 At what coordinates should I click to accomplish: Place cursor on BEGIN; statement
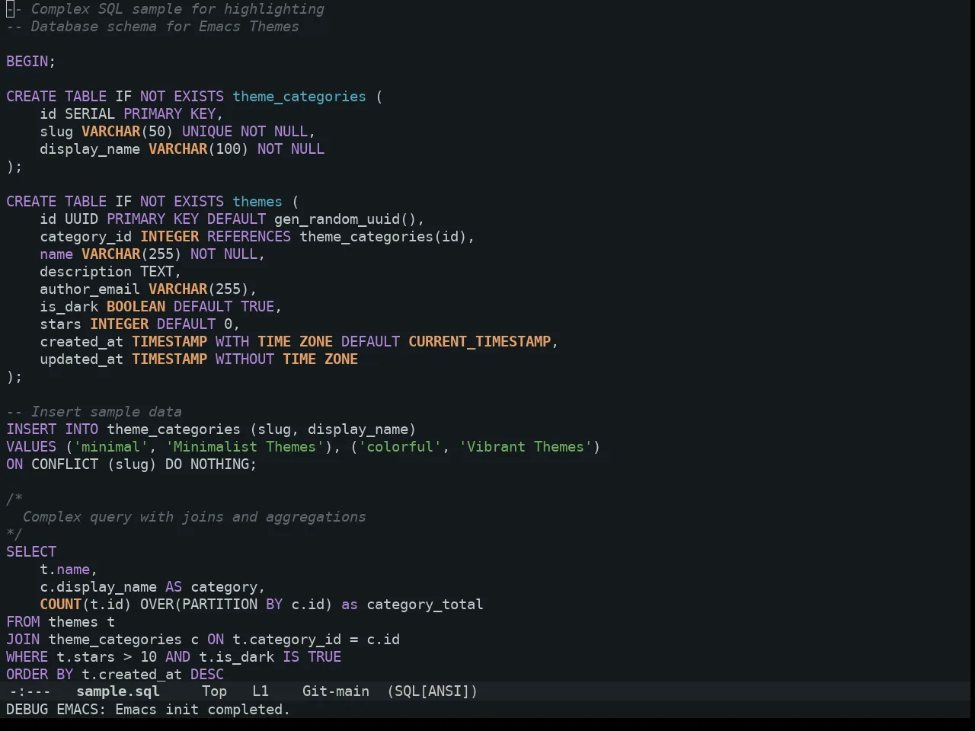pos(31,62)
